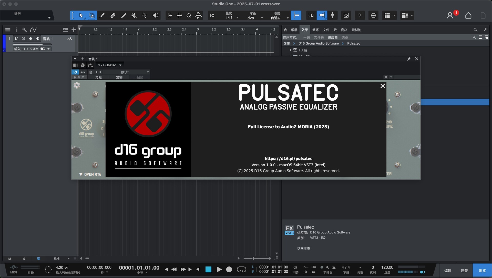This screenshot has width=492, height=278.
Task: Open timebase 小节 dropdown
Action: 255,18
